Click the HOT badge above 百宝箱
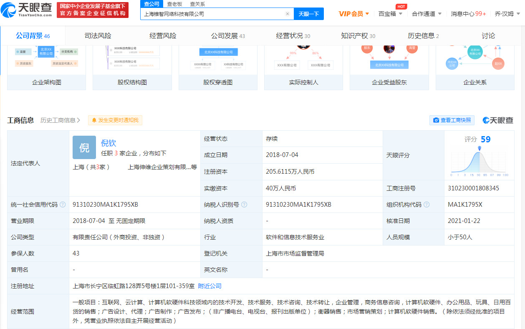Image resolution: width=525 pixels, height=329 pixels. [x=401, y=6]
